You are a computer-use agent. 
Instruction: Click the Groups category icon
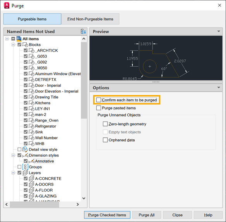tap(25, 167)
